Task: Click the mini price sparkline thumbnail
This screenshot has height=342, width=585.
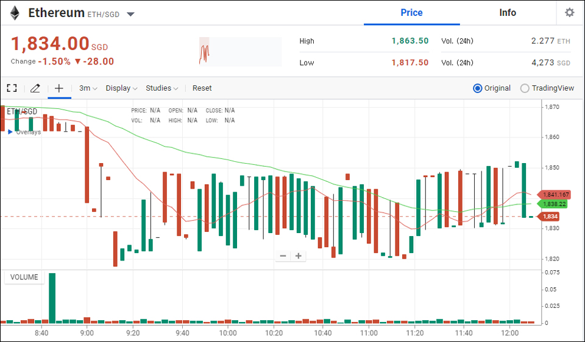Action: click(x=240, y=52)
